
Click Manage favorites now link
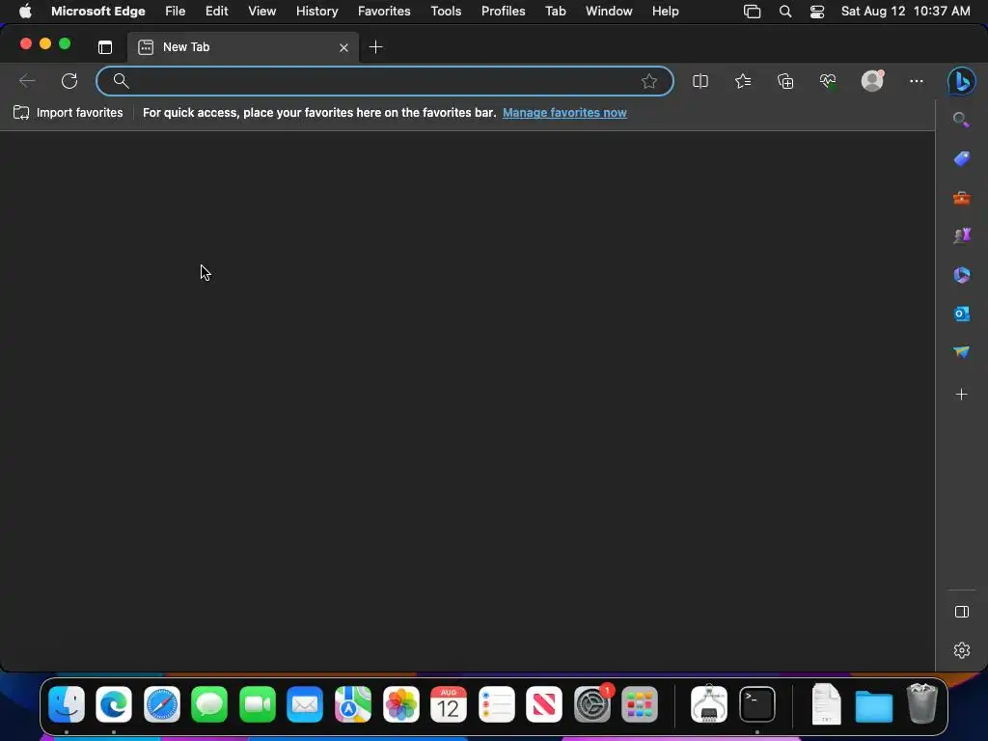(x=564, y=113)
